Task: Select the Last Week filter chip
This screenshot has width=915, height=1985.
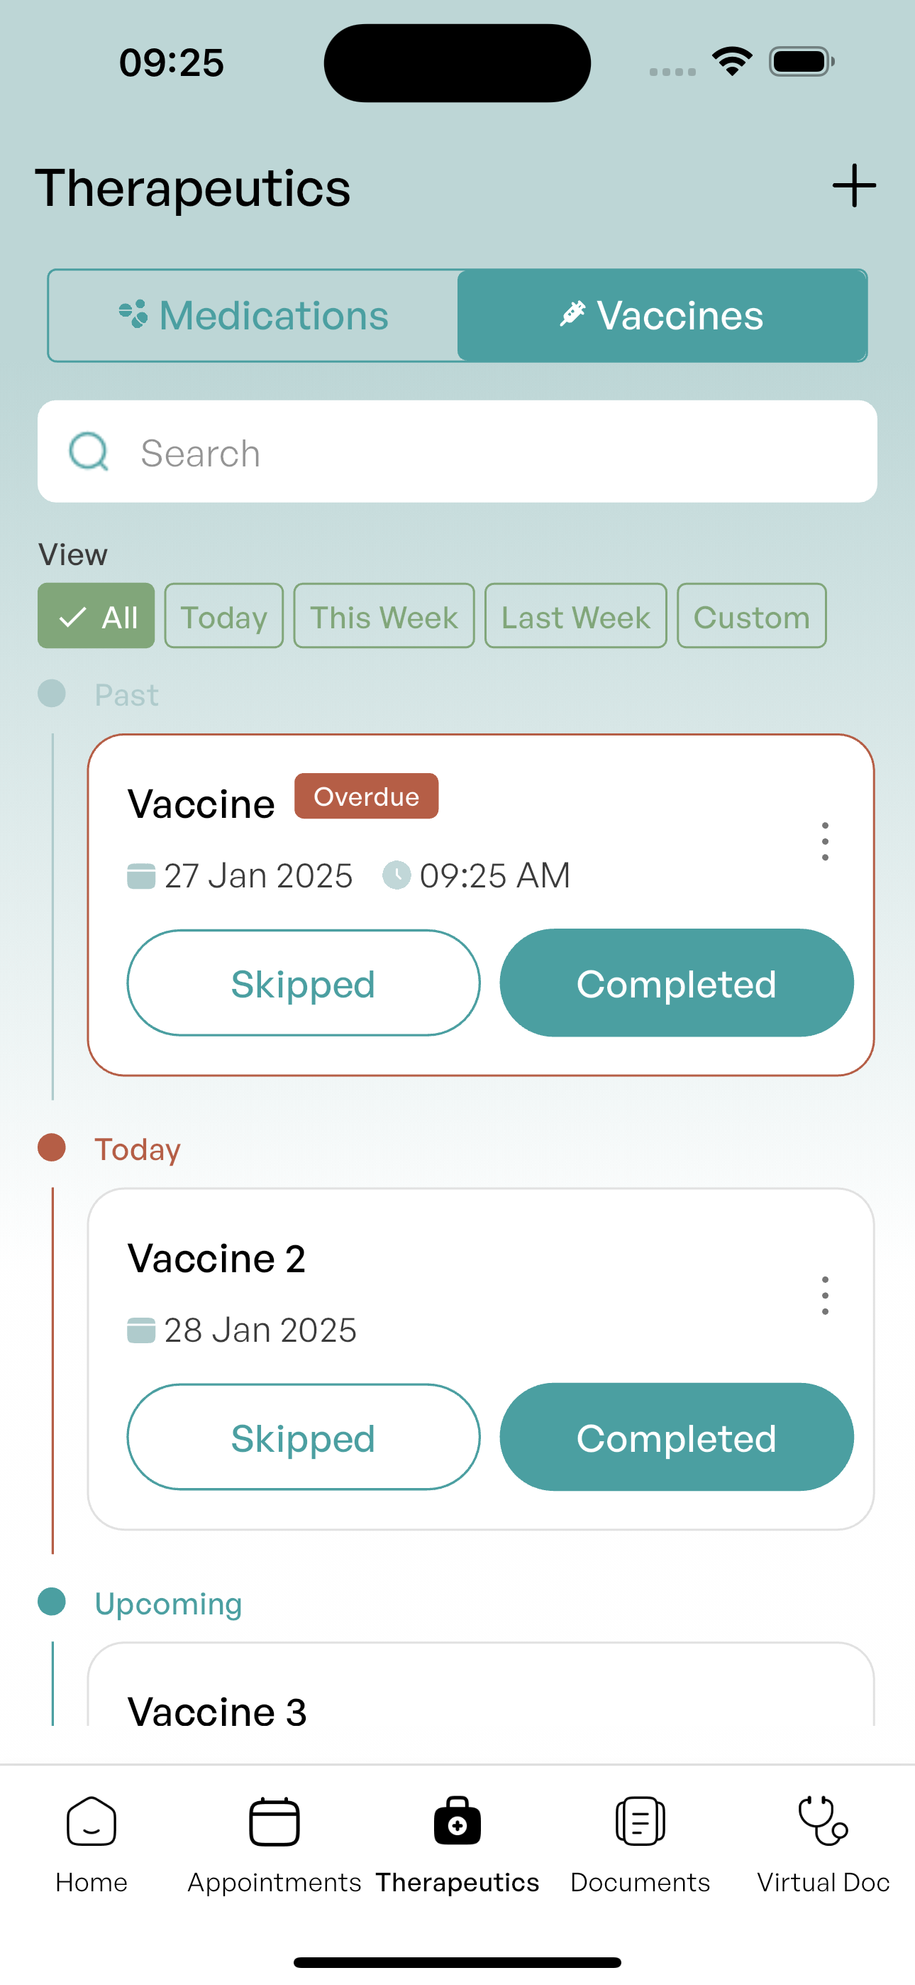Action: 575,616
